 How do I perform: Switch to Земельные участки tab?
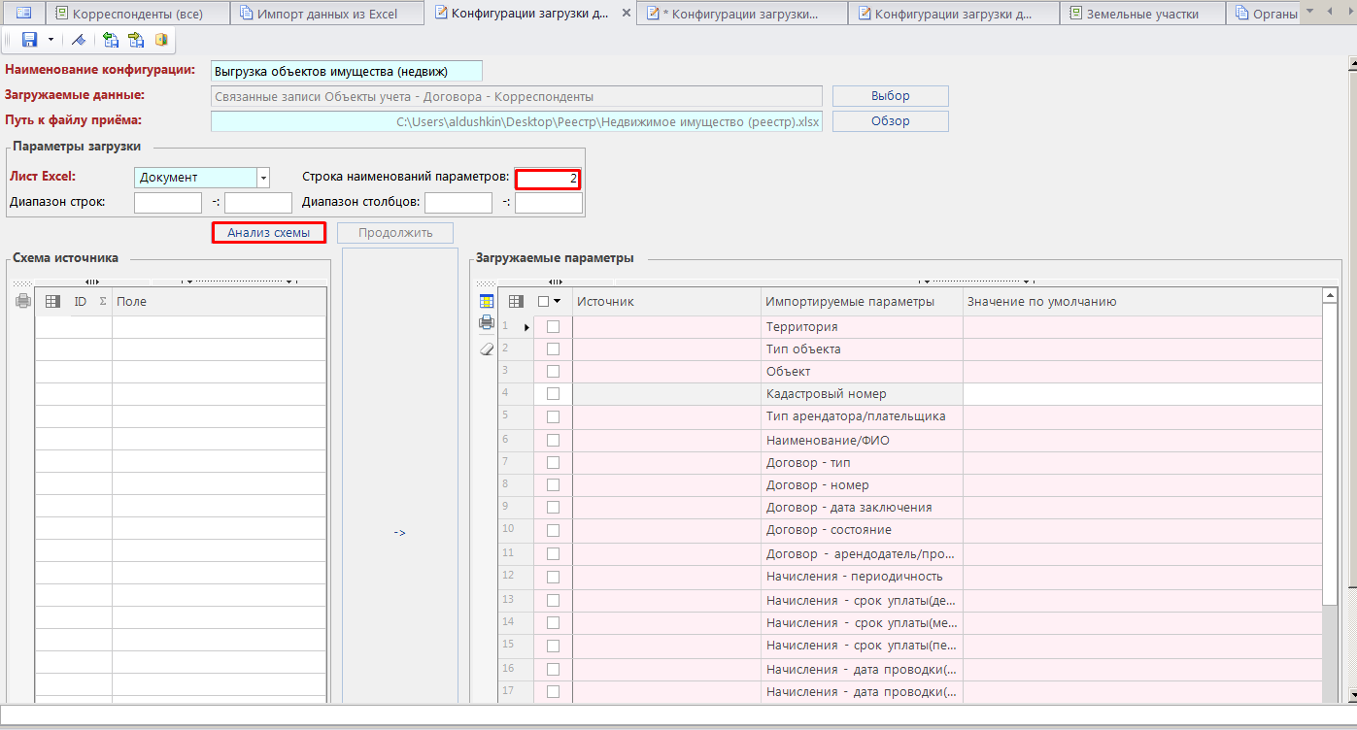pyautogui.click(x=1142, y=14)
